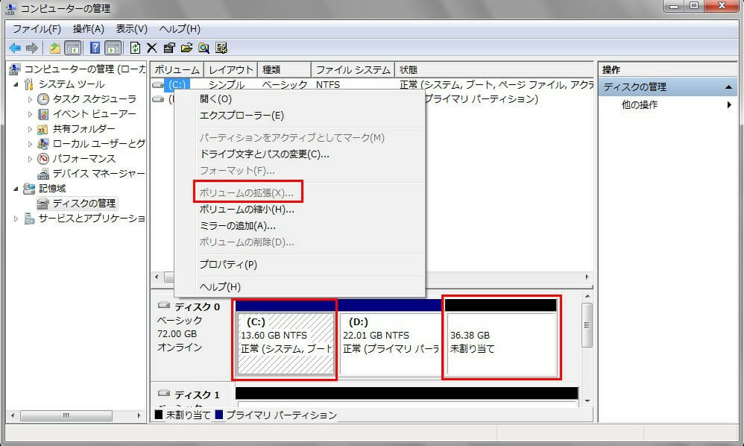
Task: Select プロパティ(P) in the context menu
Action: coord(227,265)
